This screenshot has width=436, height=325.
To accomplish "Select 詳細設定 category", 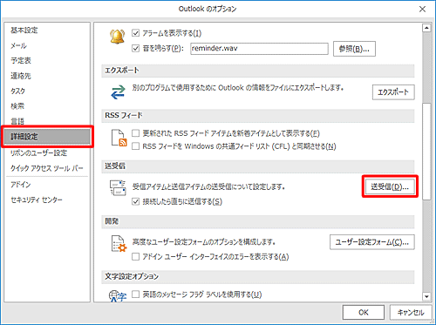I will click(x=47, y=137).
